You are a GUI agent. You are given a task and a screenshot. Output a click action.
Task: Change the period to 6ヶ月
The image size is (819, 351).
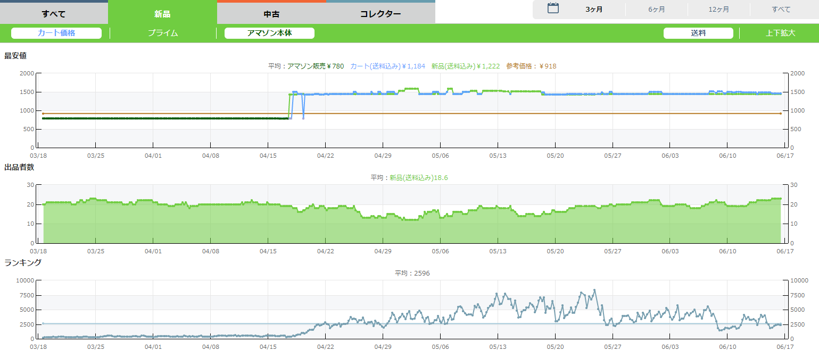point(656,10)
